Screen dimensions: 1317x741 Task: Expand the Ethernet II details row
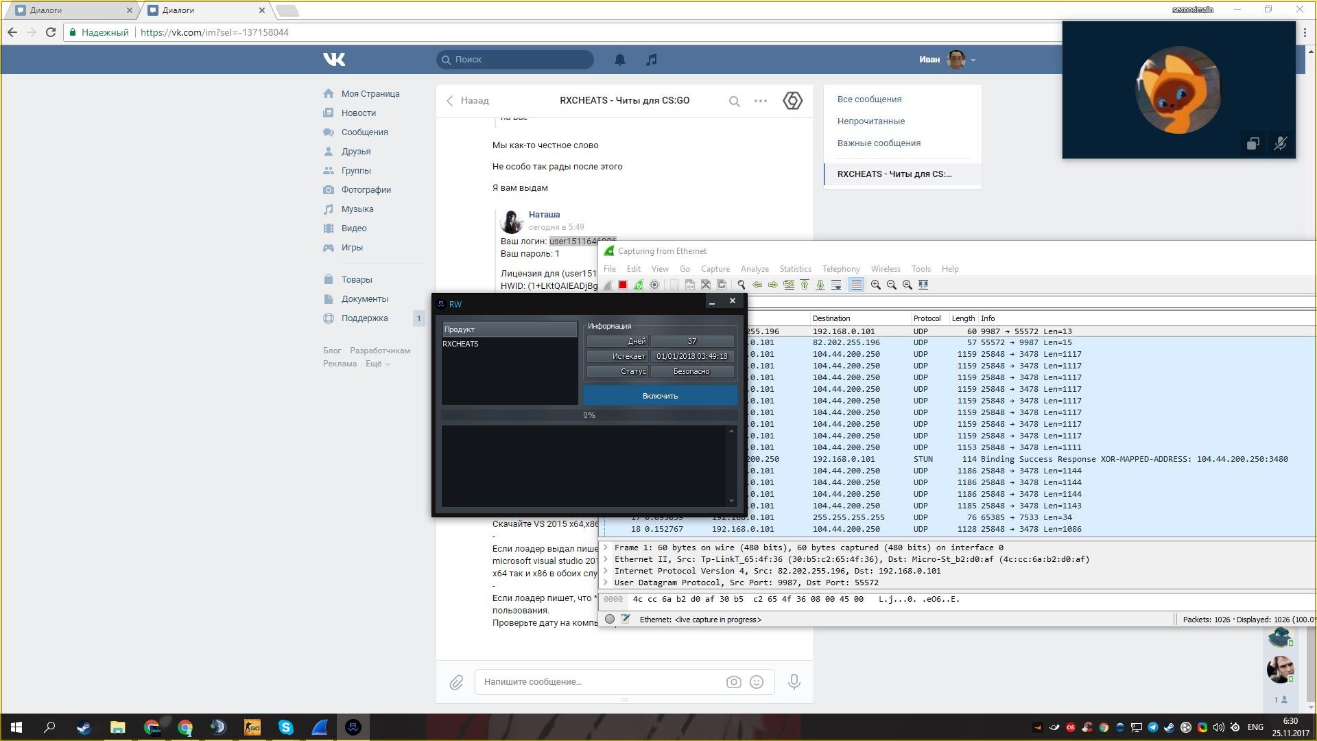[606, 559]
